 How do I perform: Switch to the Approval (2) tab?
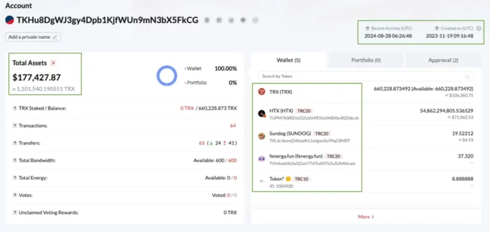(443, 61)
